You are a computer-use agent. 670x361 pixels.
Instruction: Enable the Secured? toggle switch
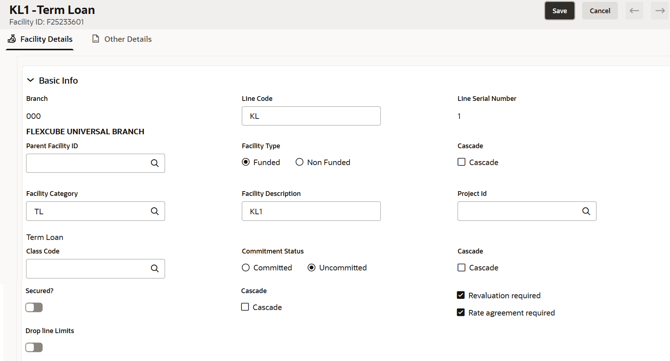tap(34, 307)
